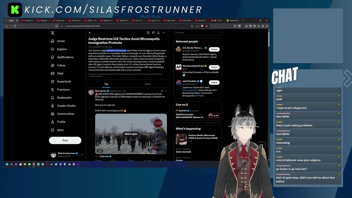The width and height of the screenshot is (352, 198).
Task: Reload the page in browser
Action: click(15, 26)
